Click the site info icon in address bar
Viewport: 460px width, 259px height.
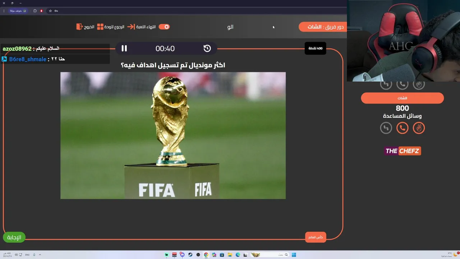(x=56, y=11)
